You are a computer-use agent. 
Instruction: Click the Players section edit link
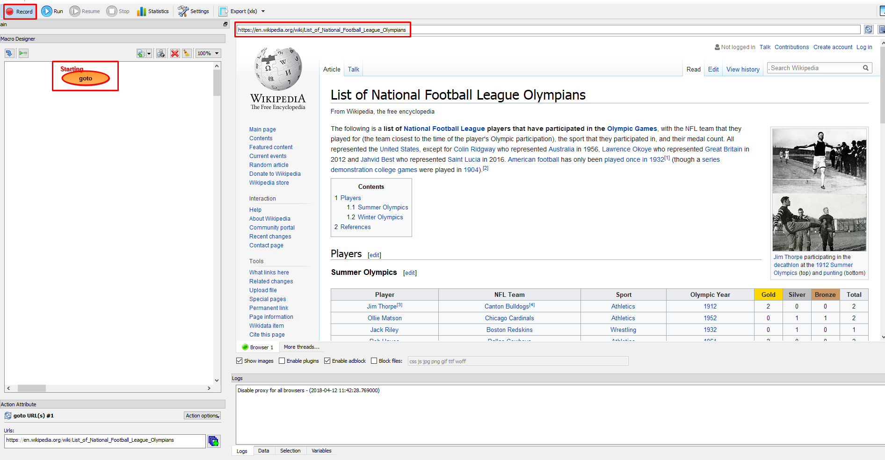(x=374, y=255)
